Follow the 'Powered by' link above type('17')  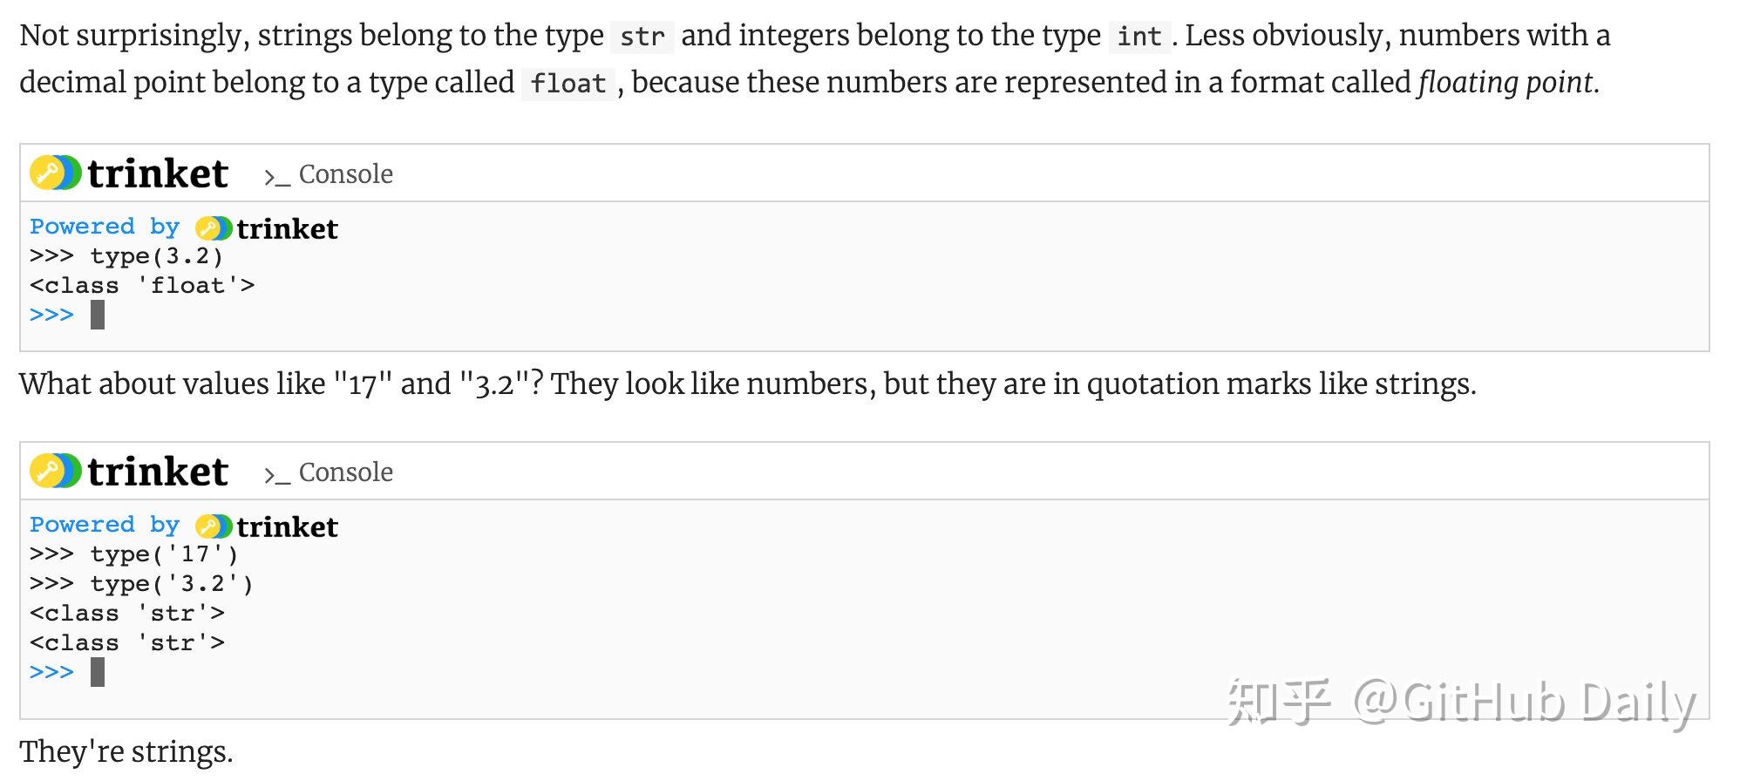[x=104, y=525]
